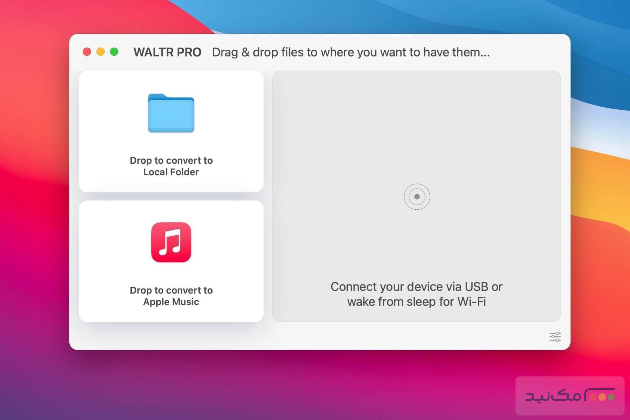Click the circular drop-target icon in the device panel
630x420 pixels.
[x=417, y=196]
